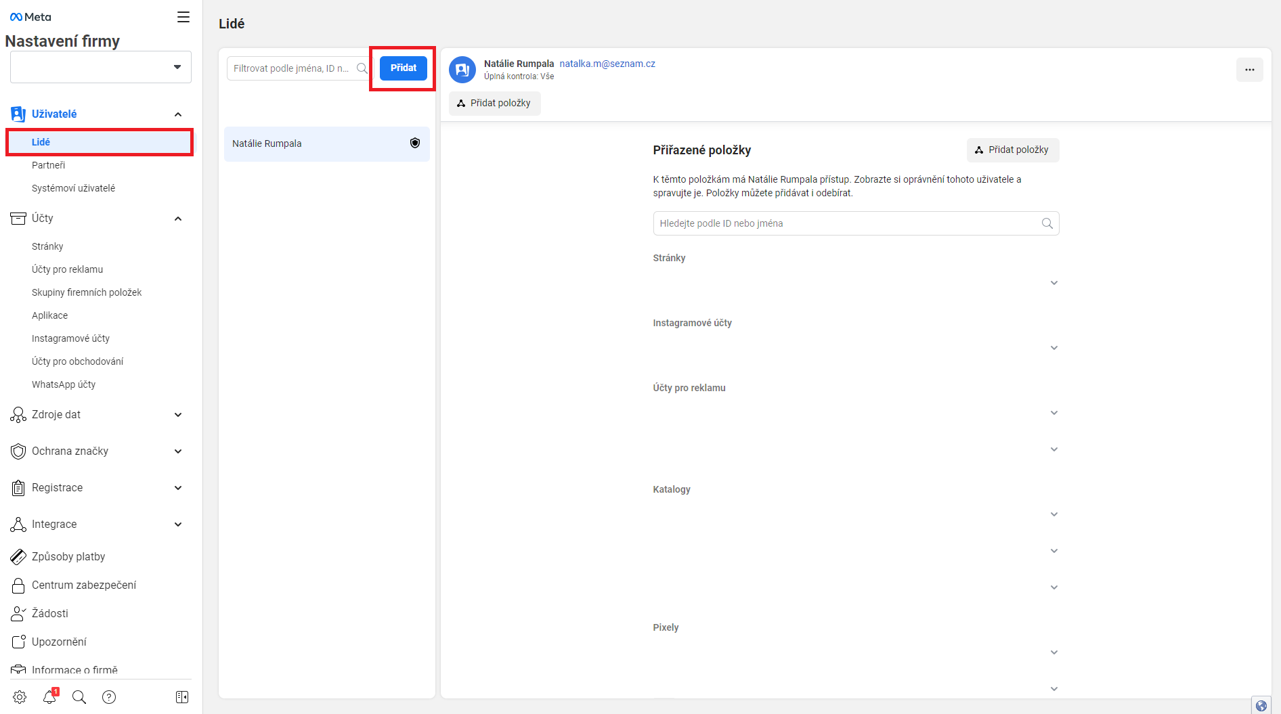Collapse the Účty section chevron
Image resolution: width=1281 pixels, height=714 pixels.
(x=178, y=219)
